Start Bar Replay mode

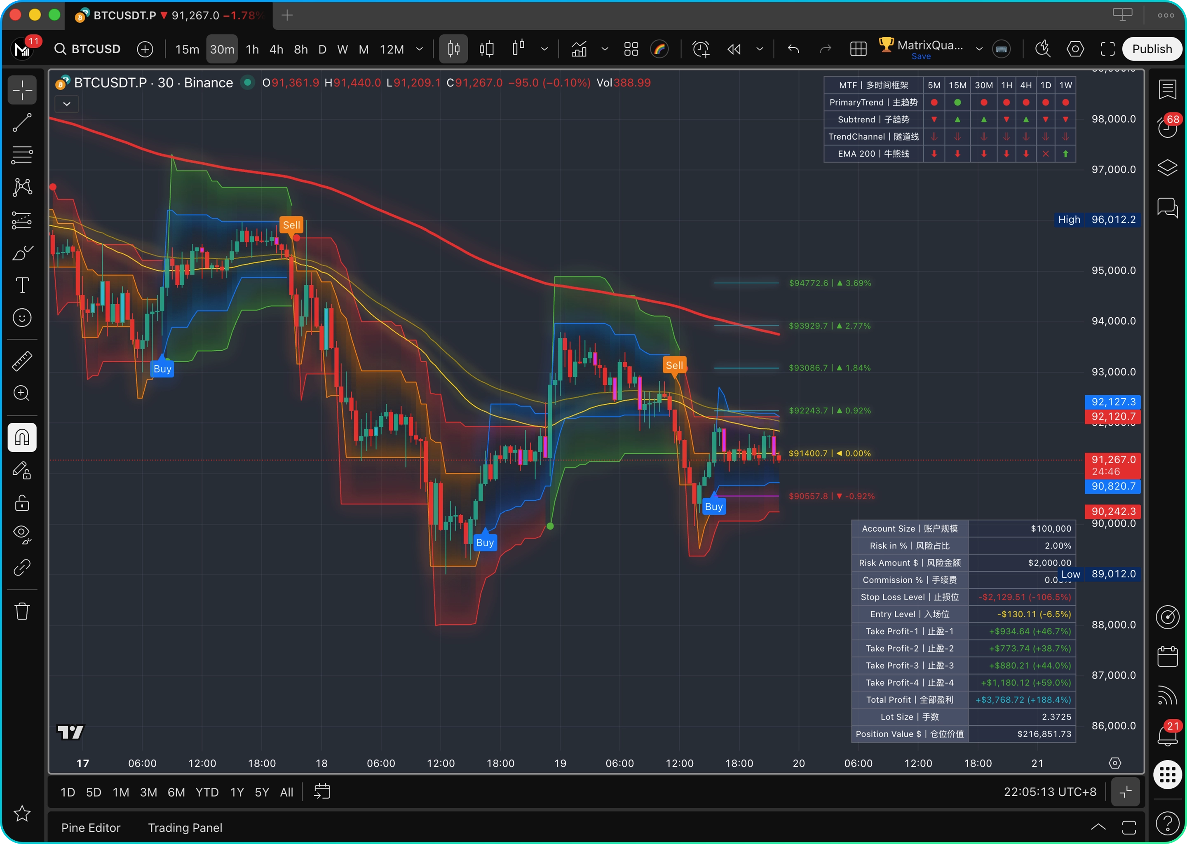734,49
